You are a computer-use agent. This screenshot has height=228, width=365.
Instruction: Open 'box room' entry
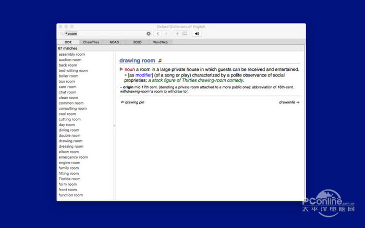(x=67, y=81)
